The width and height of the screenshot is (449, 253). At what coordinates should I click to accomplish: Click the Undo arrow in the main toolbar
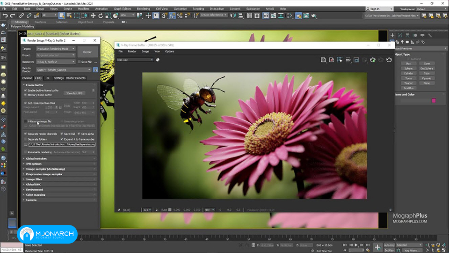5,15
